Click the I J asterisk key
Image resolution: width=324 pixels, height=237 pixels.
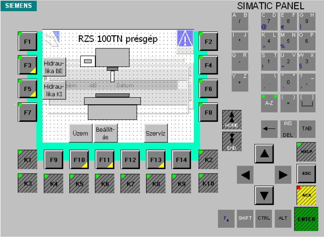(x=240, y=42)
